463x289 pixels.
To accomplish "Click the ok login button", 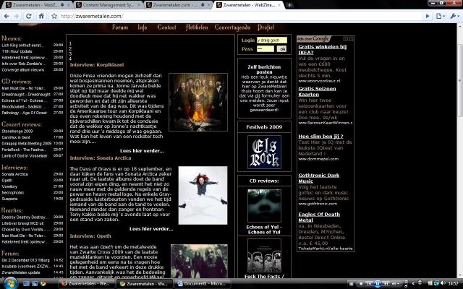I will (282, 49).
